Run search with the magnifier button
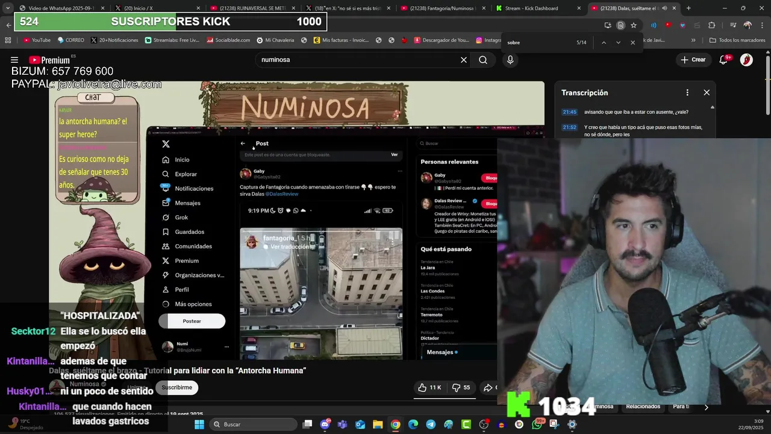Viewport: 771px width, 434px height. (483, 60)
